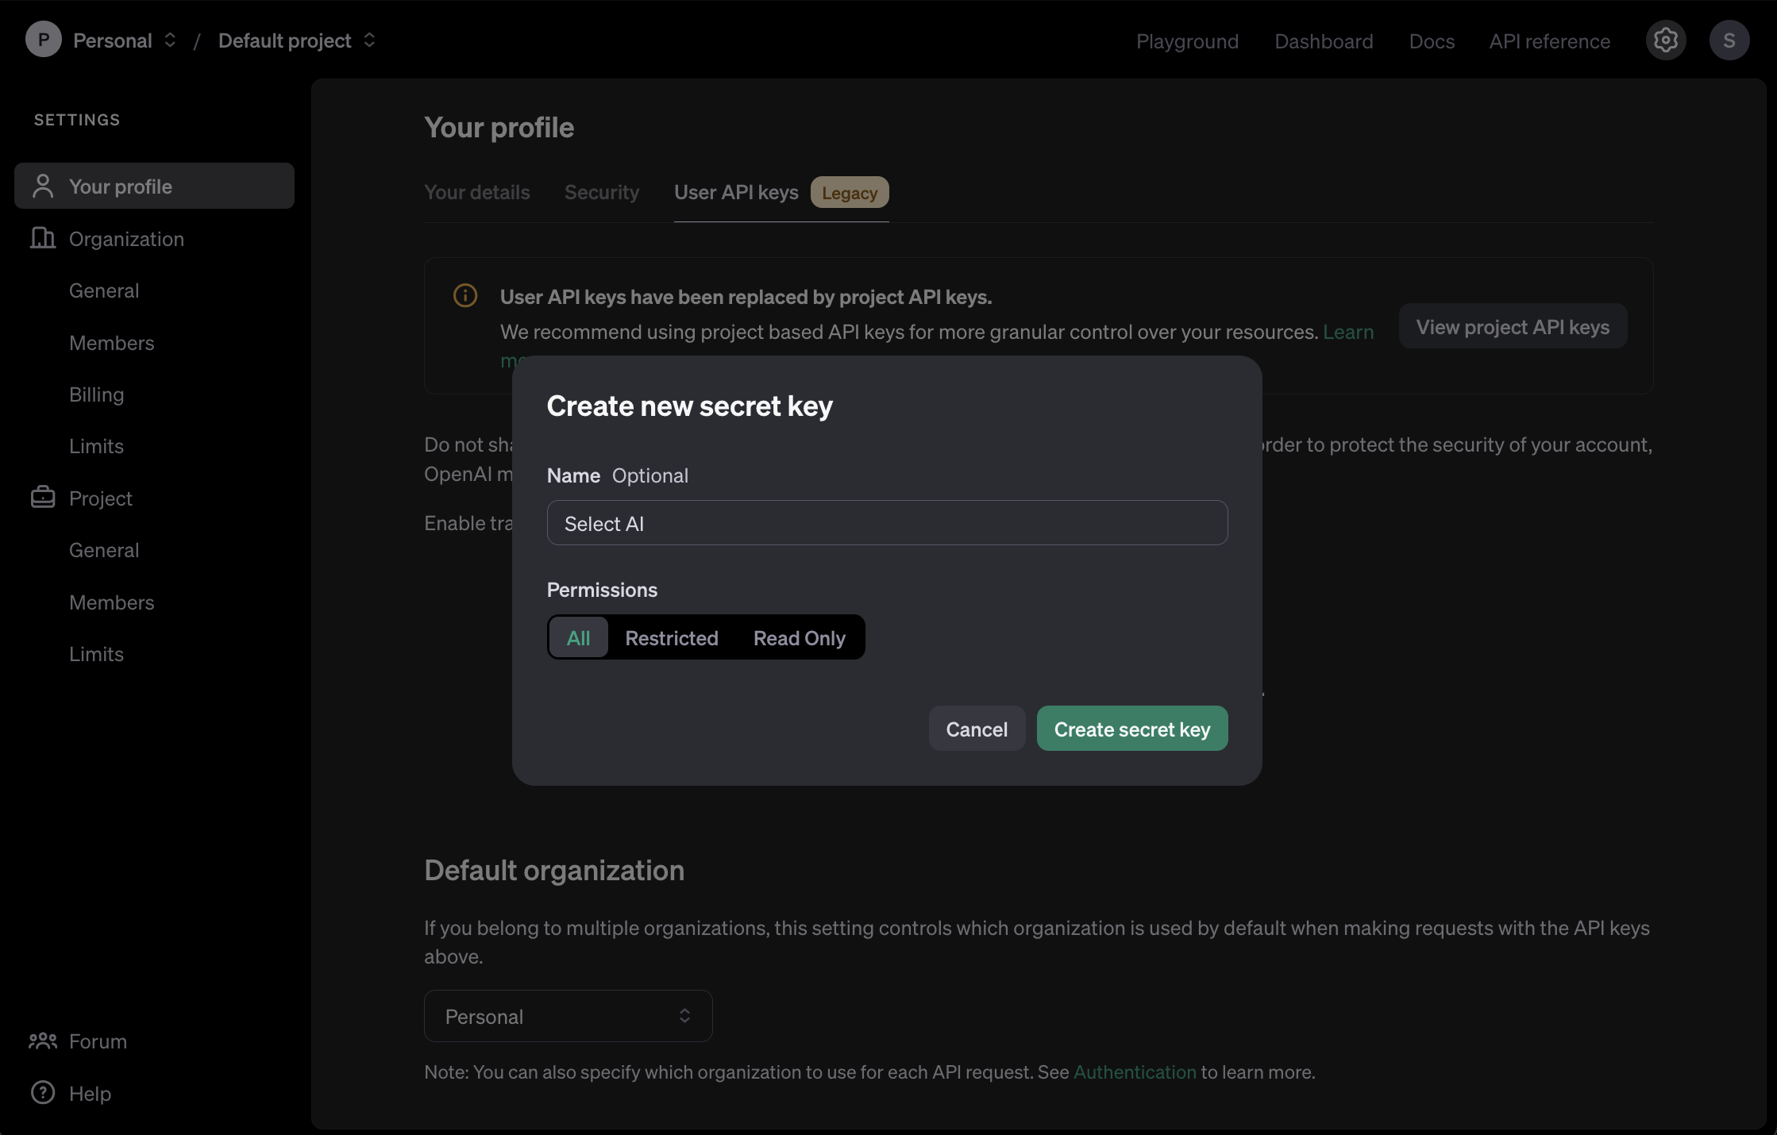Viewport: 1777px width, 1135px height.
Task: Click the Personal organization avatar badge
Action: tap(44, 40)
